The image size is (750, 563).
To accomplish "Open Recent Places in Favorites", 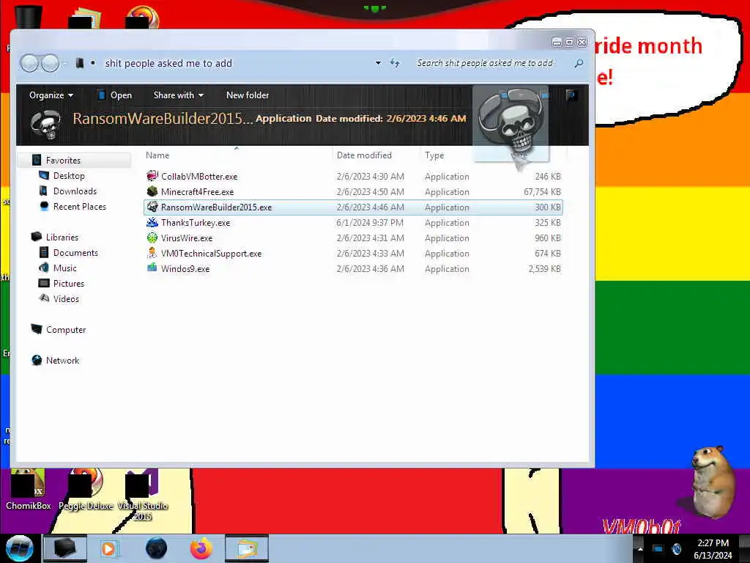I will point(80,206).
